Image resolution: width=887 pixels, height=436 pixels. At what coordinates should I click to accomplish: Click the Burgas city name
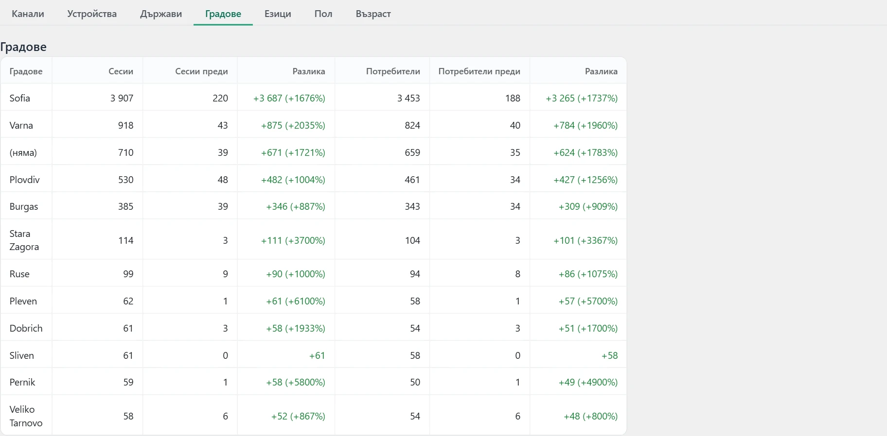click(24, 206)
